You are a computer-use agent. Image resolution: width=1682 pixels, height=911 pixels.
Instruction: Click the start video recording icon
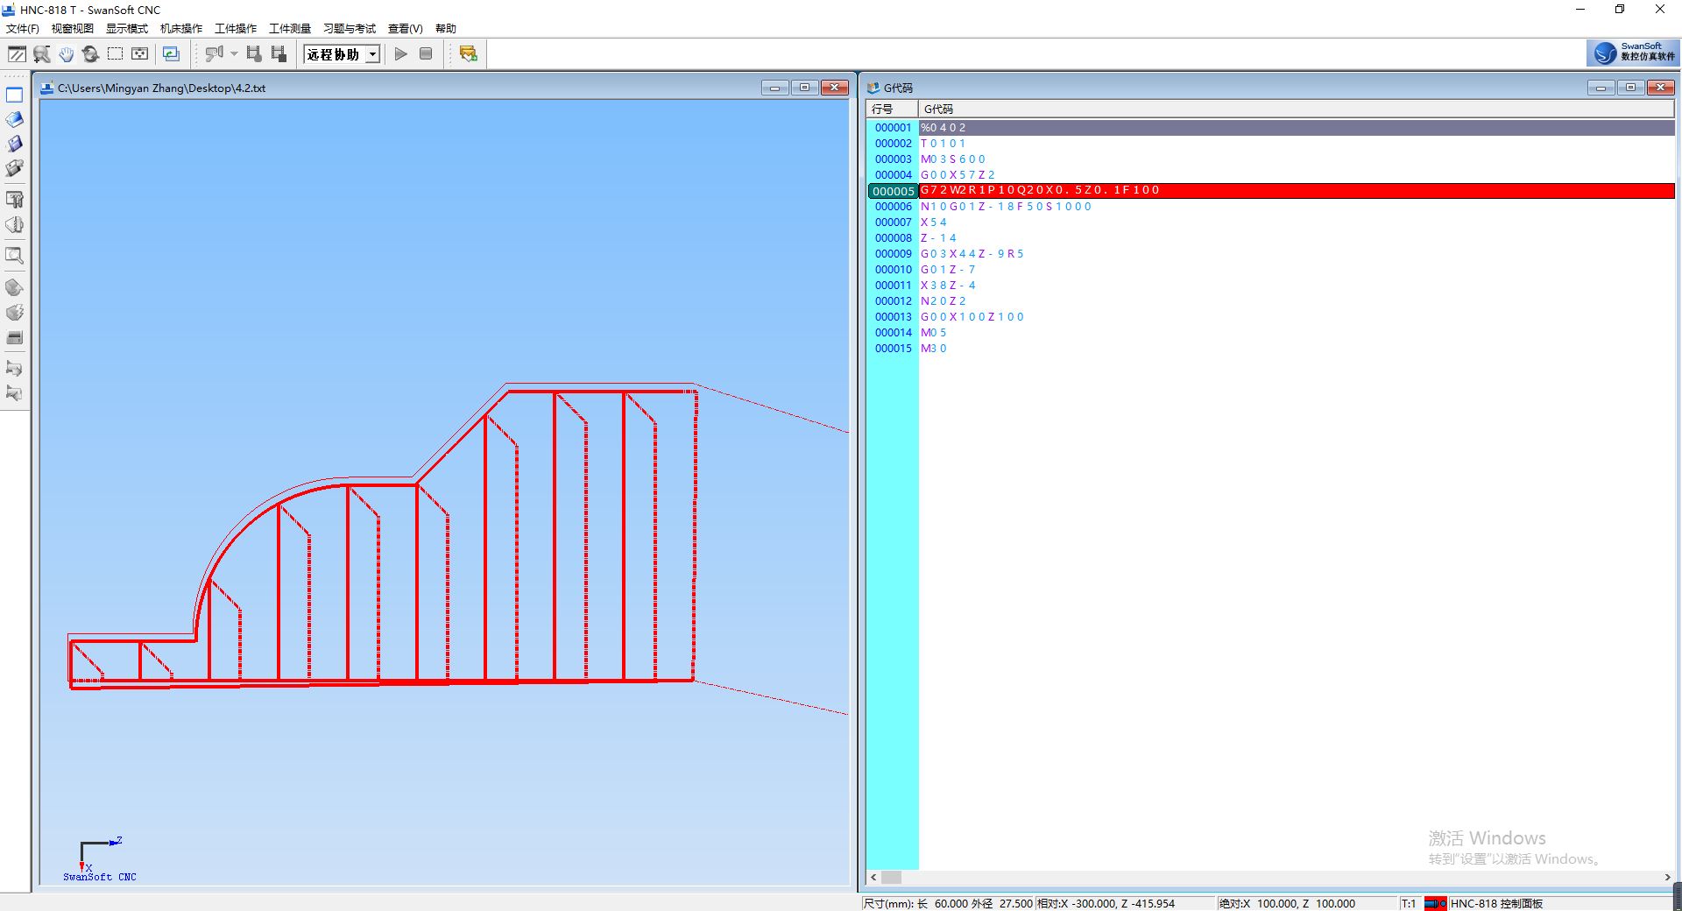tap(254, 54)
